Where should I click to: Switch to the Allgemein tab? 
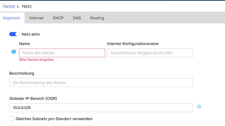pos(11,18)
